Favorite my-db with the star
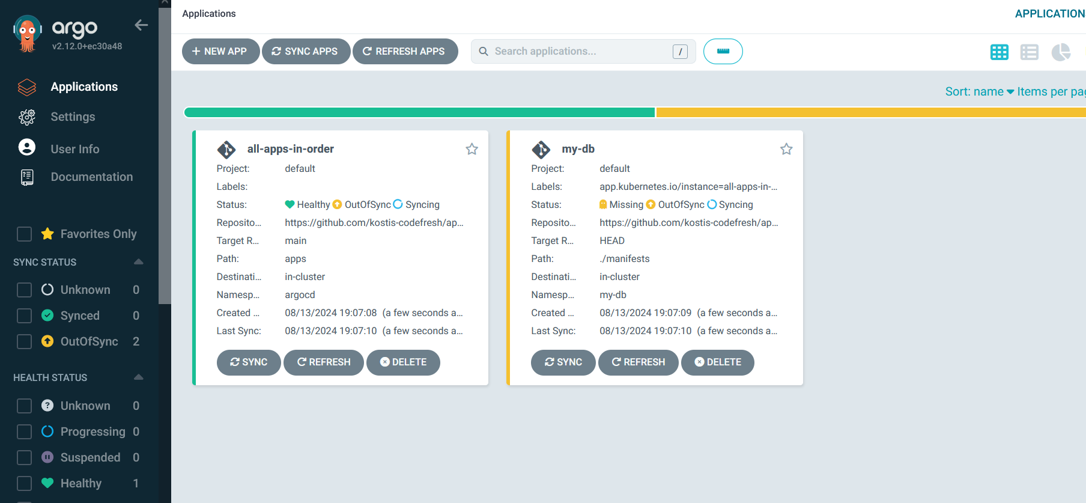1086x503 pixels. point(786,149)
